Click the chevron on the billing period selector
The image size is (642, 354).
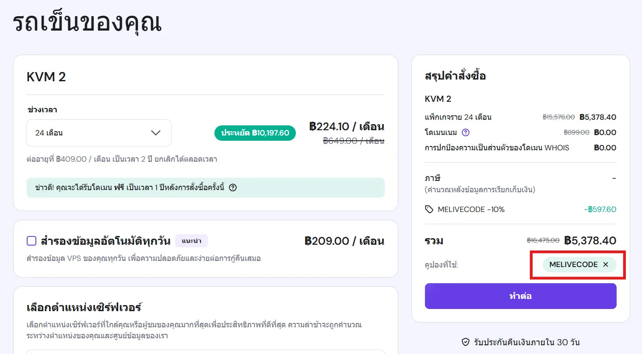(x=155, y=132)
